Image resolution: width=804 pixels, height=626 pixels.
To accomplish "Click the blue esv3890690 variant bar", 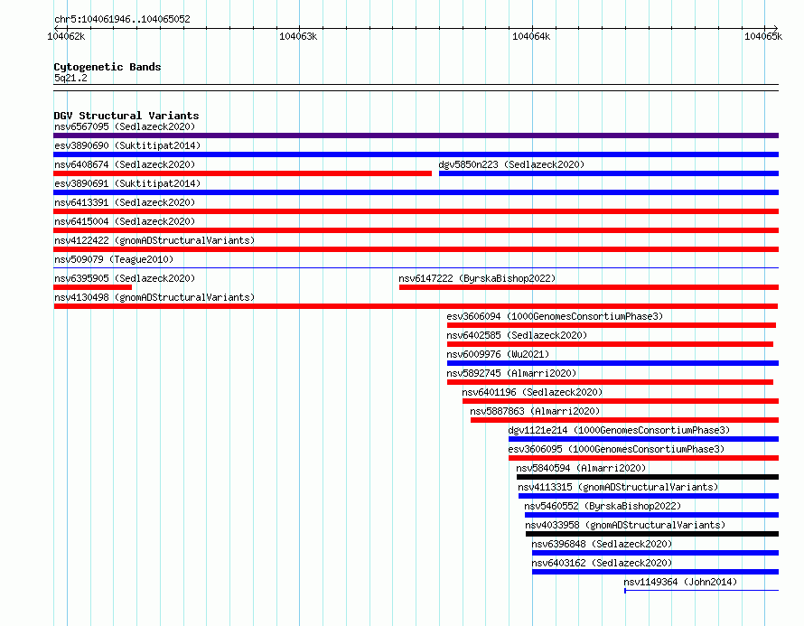I will click(416, 154).
